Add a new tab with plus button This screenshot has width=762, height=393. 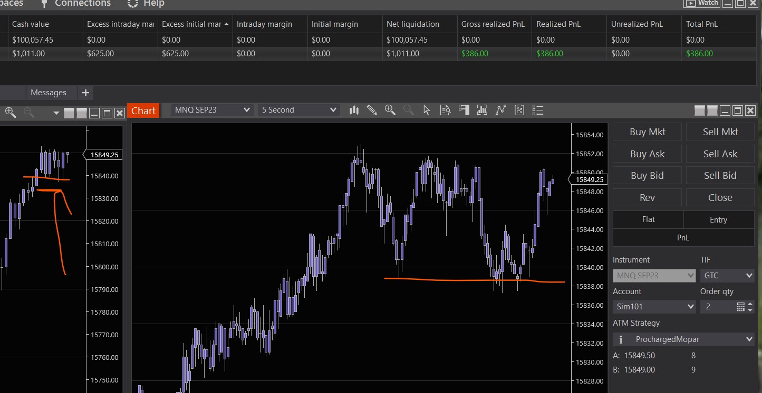85,93
